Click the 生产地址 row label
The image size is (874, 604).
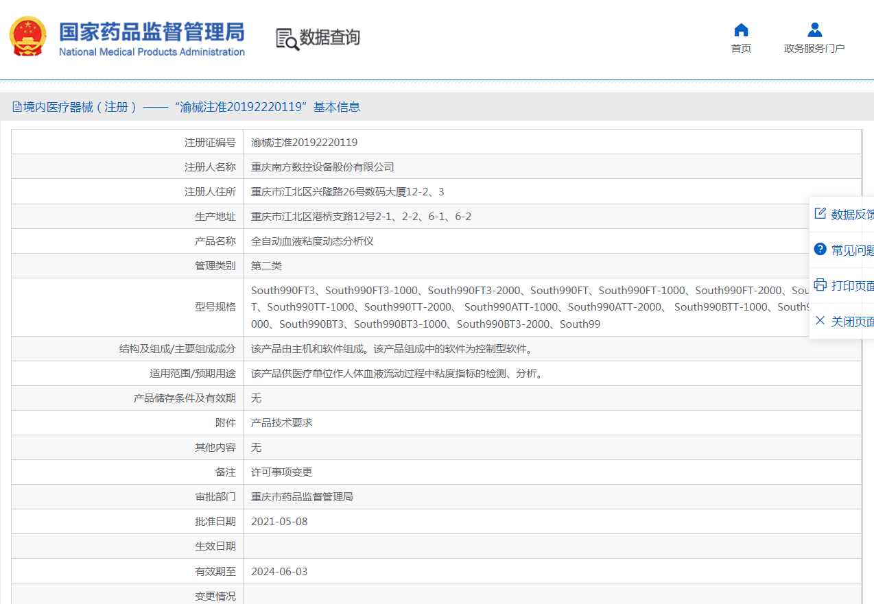[215, 217]
